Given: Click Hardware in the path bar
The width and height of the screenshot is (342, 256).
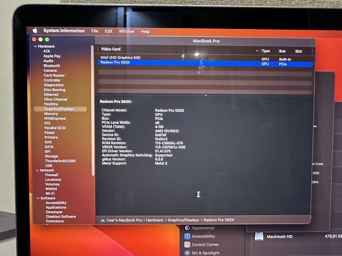Looking at the screenshot, I should tap(155, 220).
